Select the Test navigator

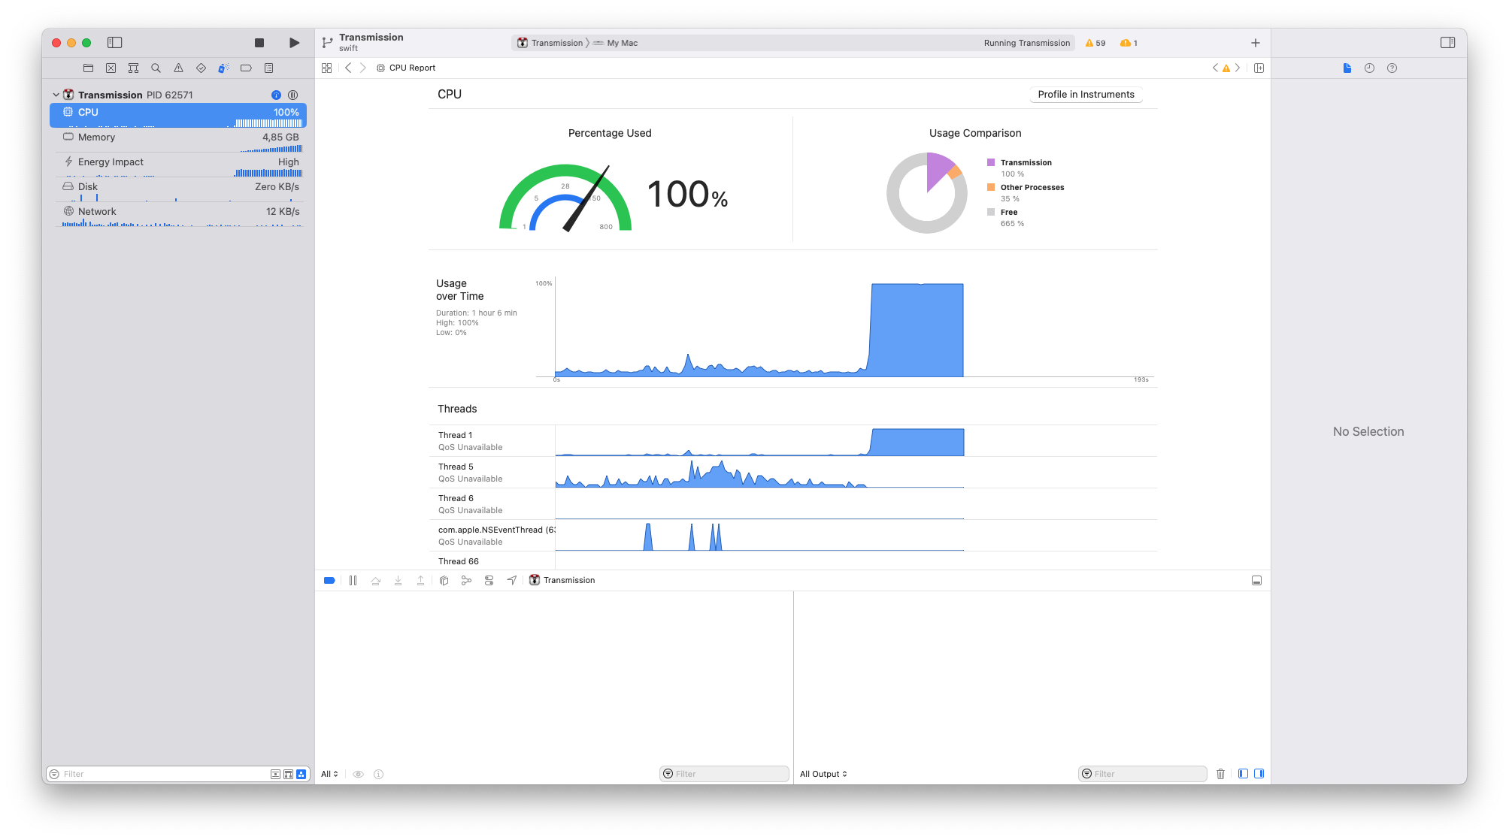[x=201, y=68]
